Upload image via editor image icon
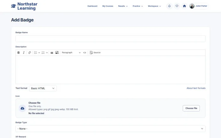 (x=57, y=53)
